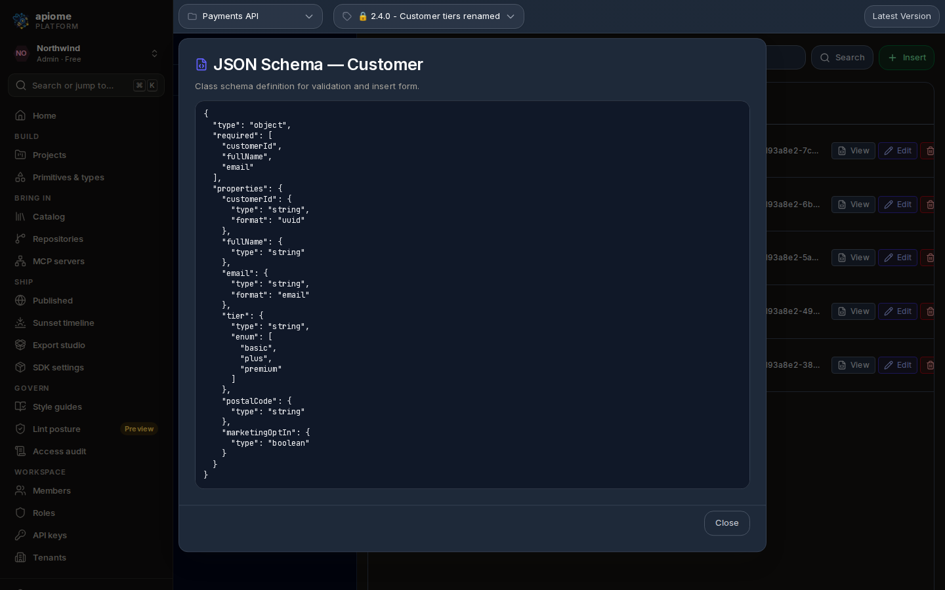
Task: Open the Catalog page
Action: click(x=86, y=216)
